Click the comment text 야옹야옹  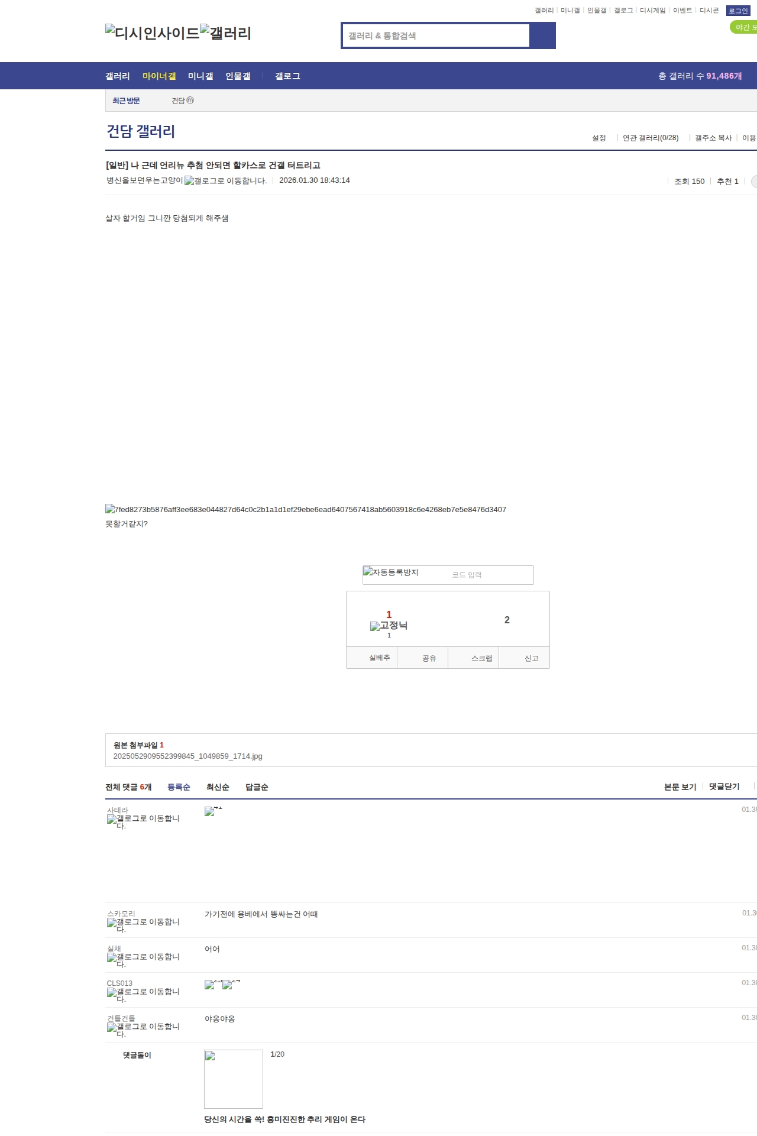pyautogui.click(x=220, y=1019)
